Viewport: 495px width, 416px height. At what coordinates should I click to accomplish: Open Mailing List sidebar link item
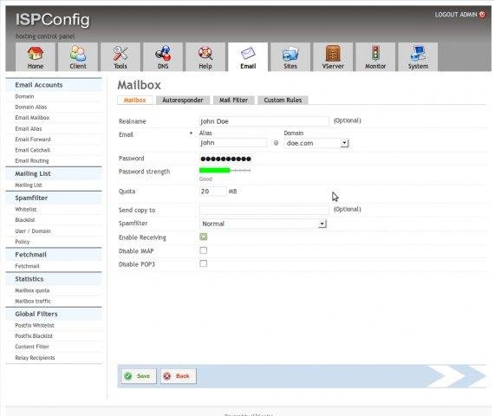(x=29, y=185)
